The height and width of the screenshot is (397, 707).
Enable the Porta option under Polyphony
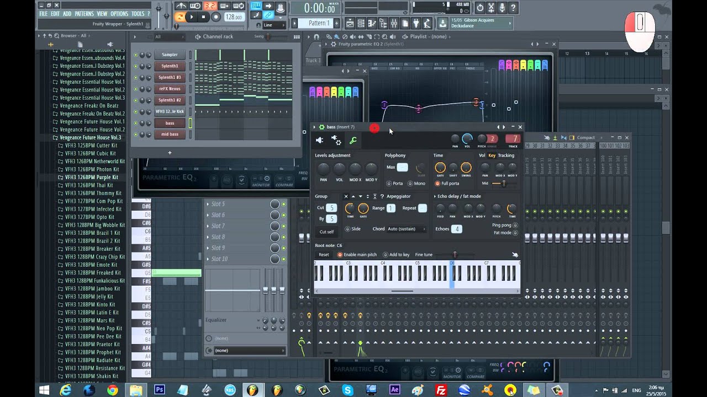tap(389, 184)
